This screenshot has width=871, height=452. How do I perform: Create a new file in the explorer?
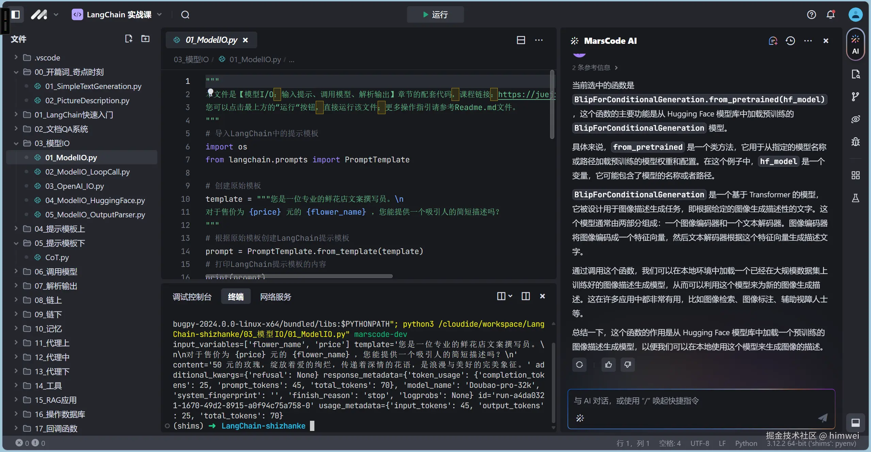pyautogui.click(x=129, y=39)
